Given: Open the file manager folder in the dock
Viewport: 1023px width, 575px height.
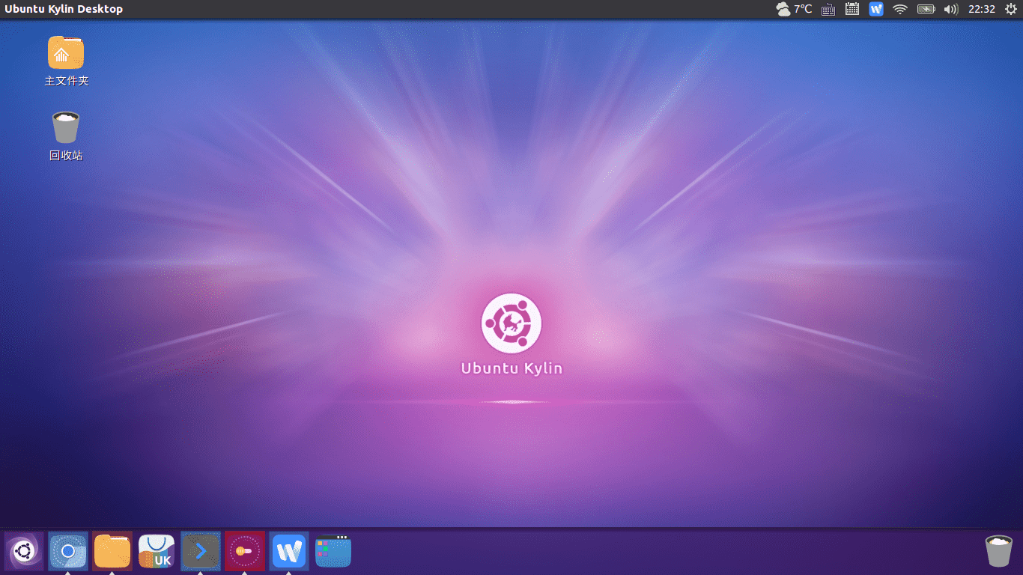Looking at the screenshot, I should [x=112, y=552].
